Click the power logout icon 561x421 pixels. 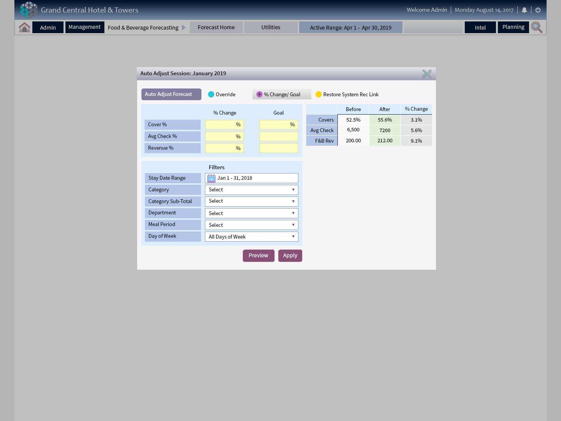click(538, 10)
